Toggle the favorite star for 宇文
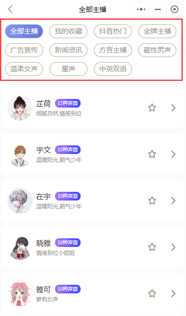 (152, 154)
